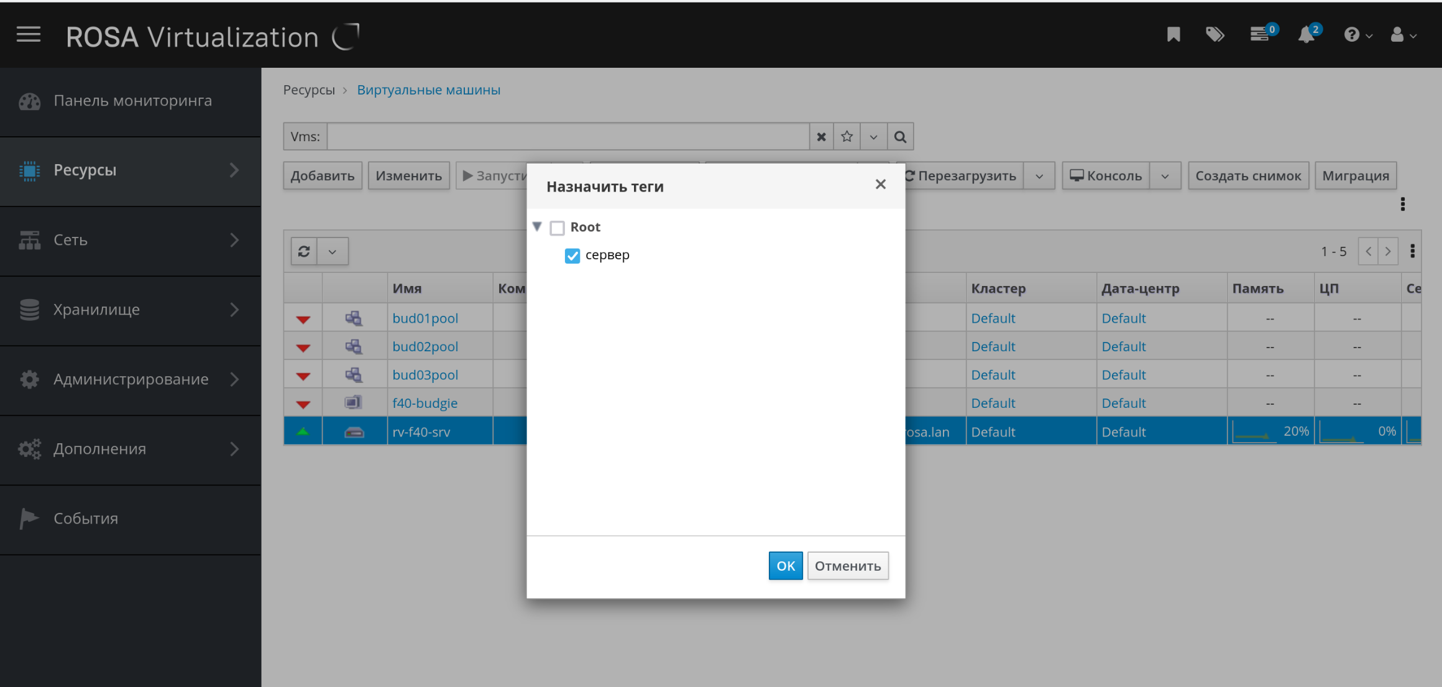Click into the Vms search field
The width and height of the screenshot is (1442, 687).
[567, 137]
